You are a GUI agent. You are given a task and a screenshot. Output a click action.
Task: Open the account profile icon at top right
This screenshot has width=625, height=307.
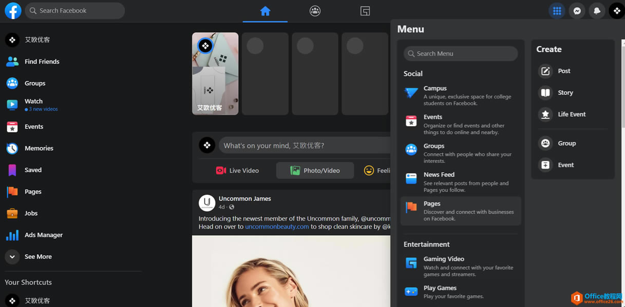pyautogui.click(x=617, y=11)
